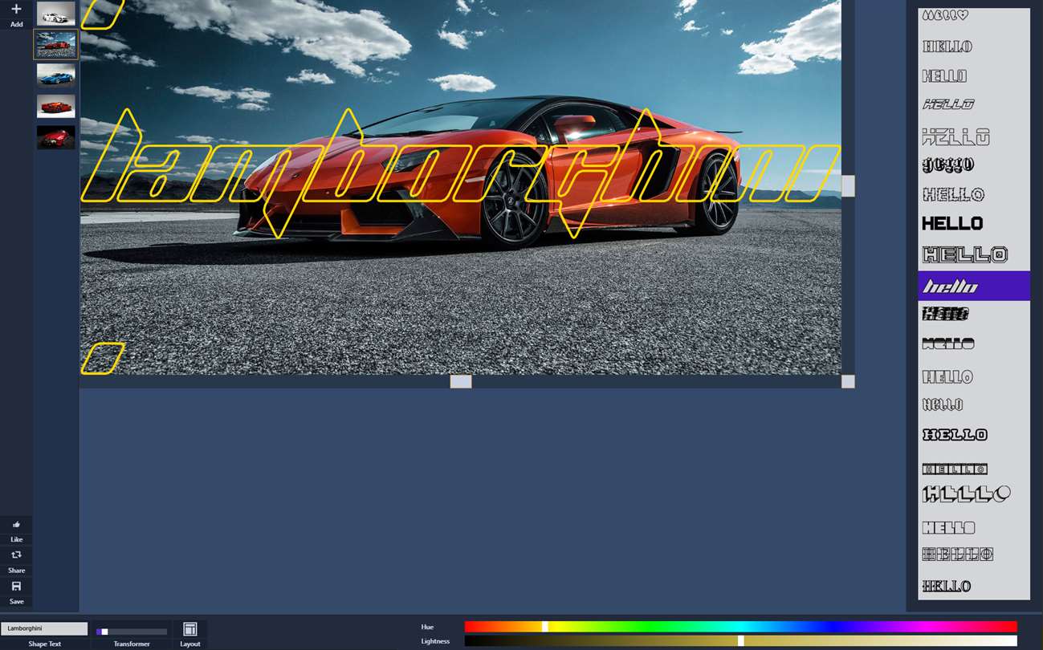This screenshot has height=650, width=1043.
Task: Select the highlighted italic hello font style
Action: click(974, 286)
